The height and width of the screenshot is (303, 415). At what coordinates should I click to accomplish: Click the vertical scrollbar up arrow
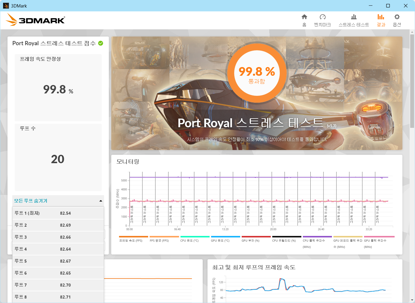(x=412, y=32)
